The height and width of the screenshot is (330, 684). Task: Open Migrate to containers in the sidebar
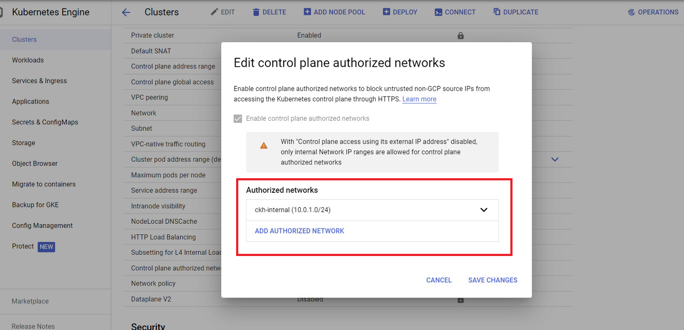(56, 184)
